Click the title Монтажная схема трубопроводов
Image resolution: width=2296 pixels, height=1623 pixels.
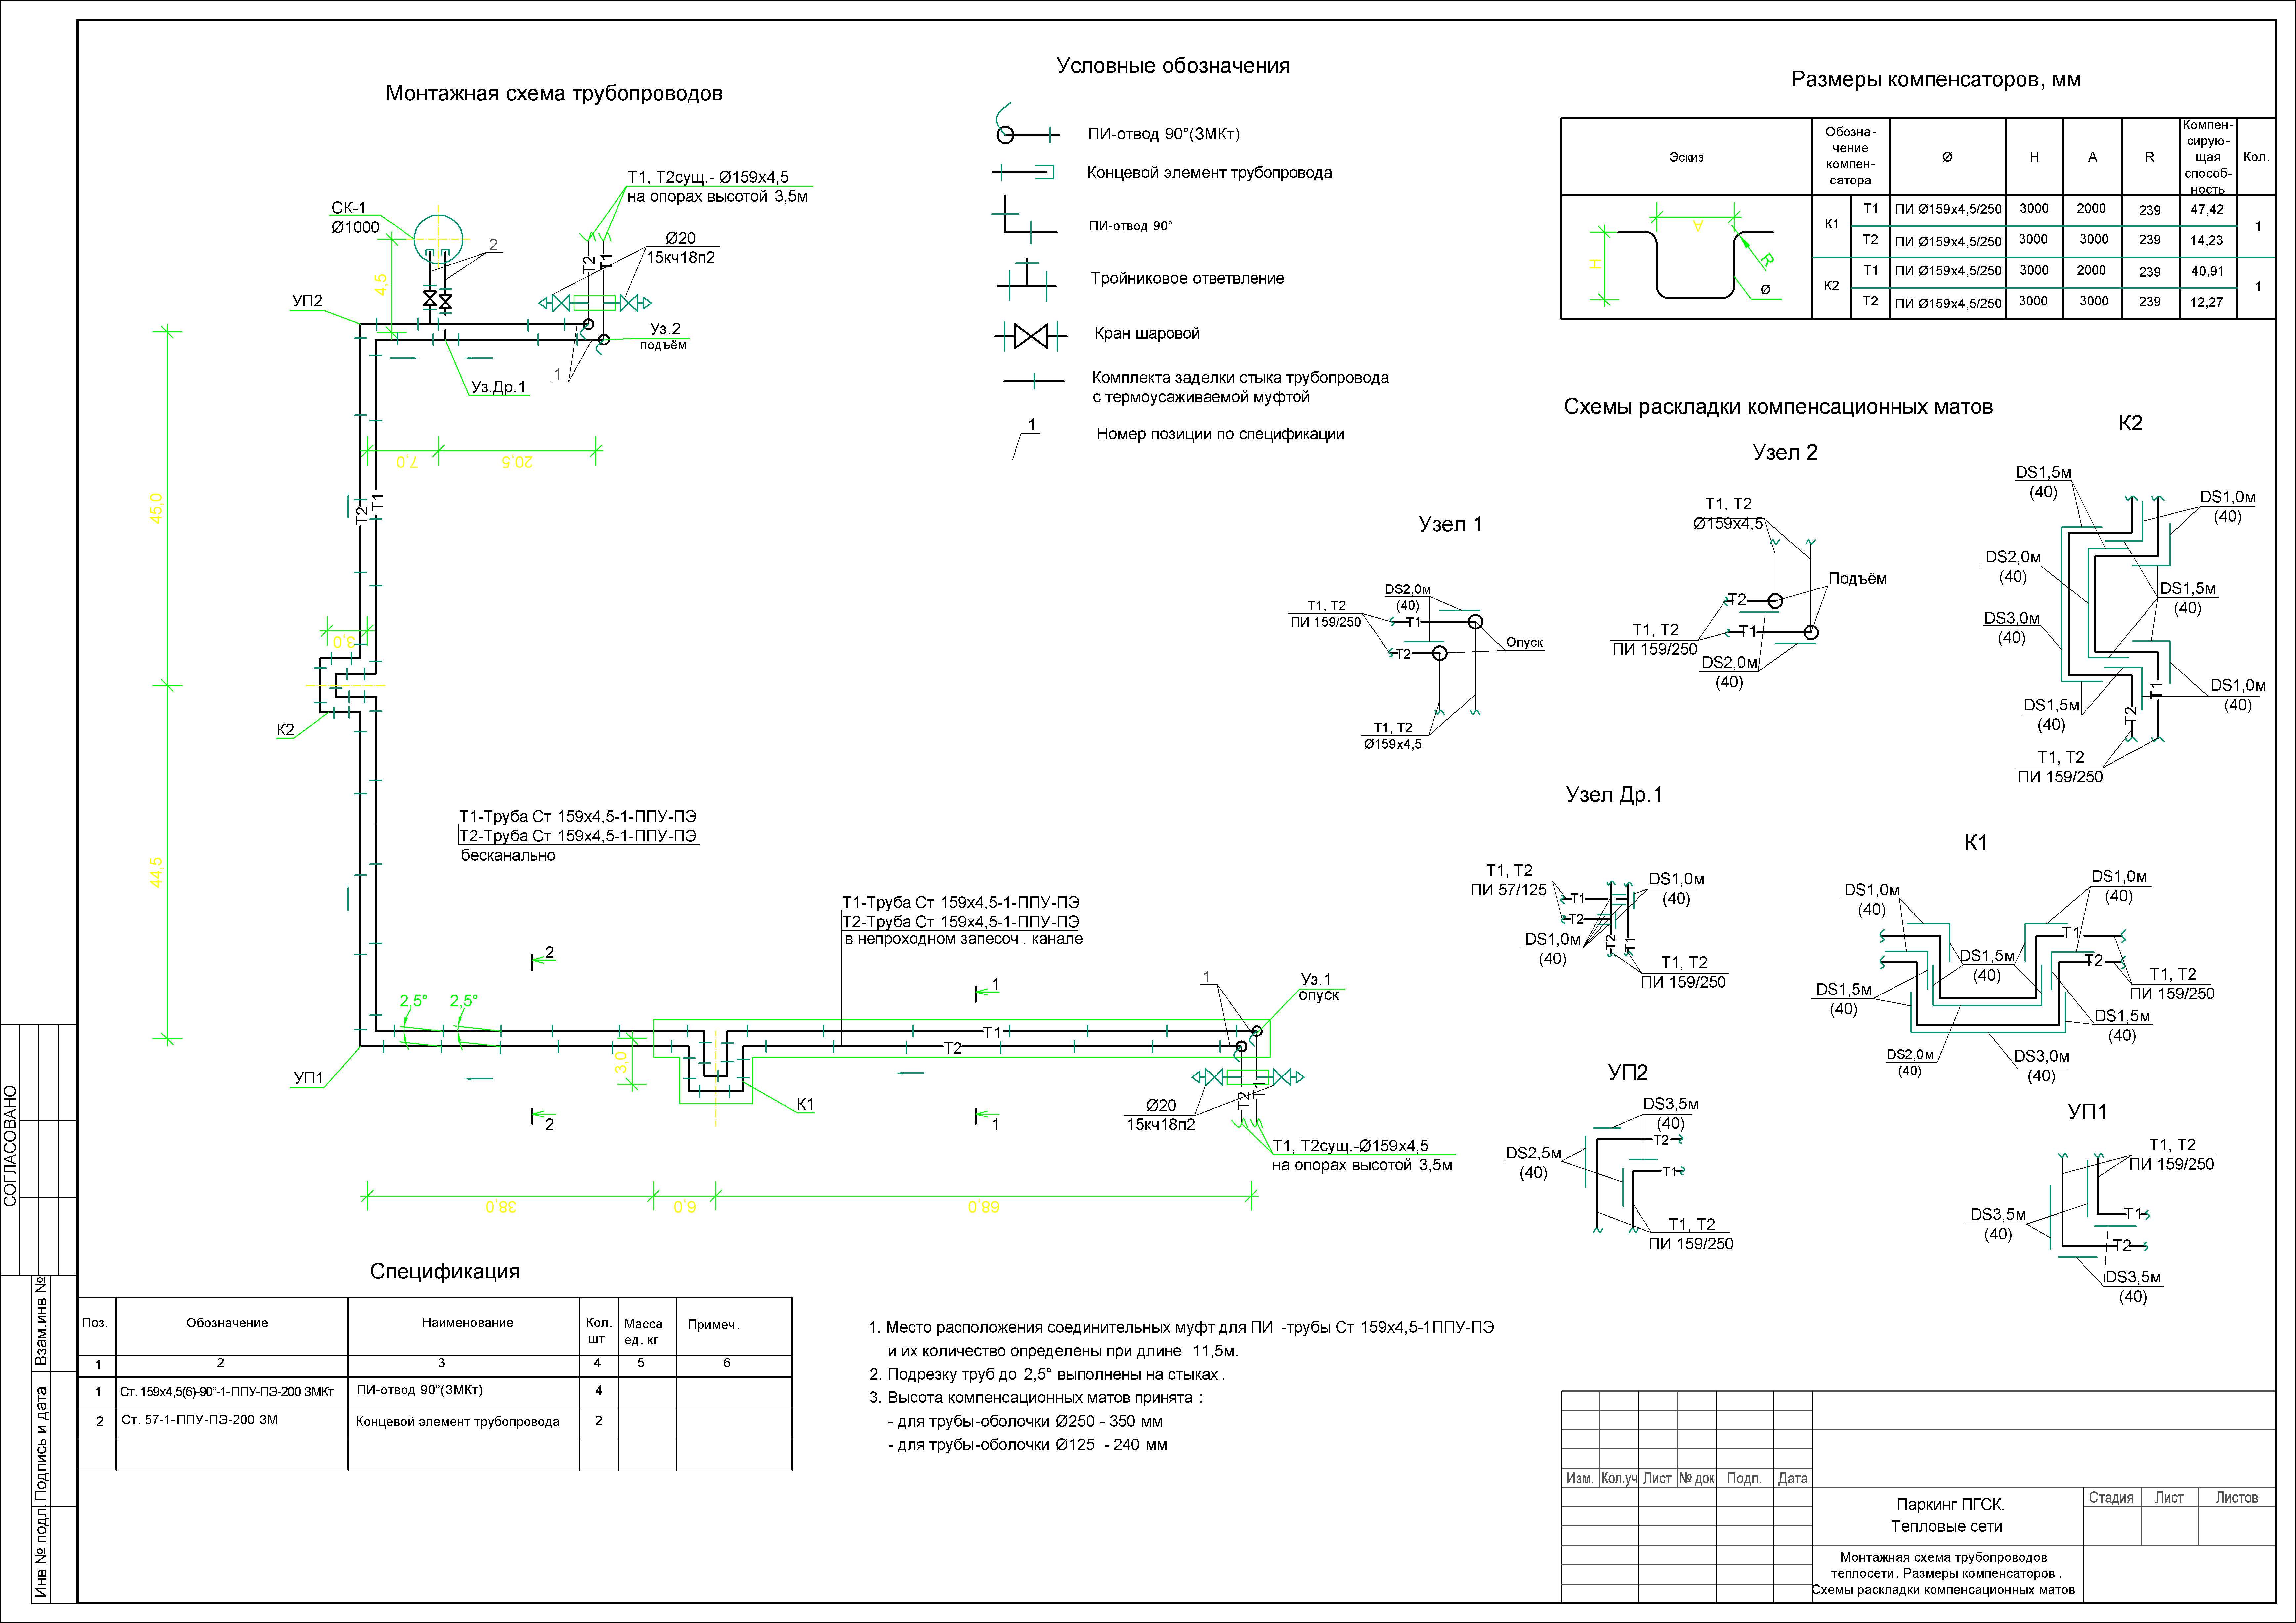click(554, 94)
